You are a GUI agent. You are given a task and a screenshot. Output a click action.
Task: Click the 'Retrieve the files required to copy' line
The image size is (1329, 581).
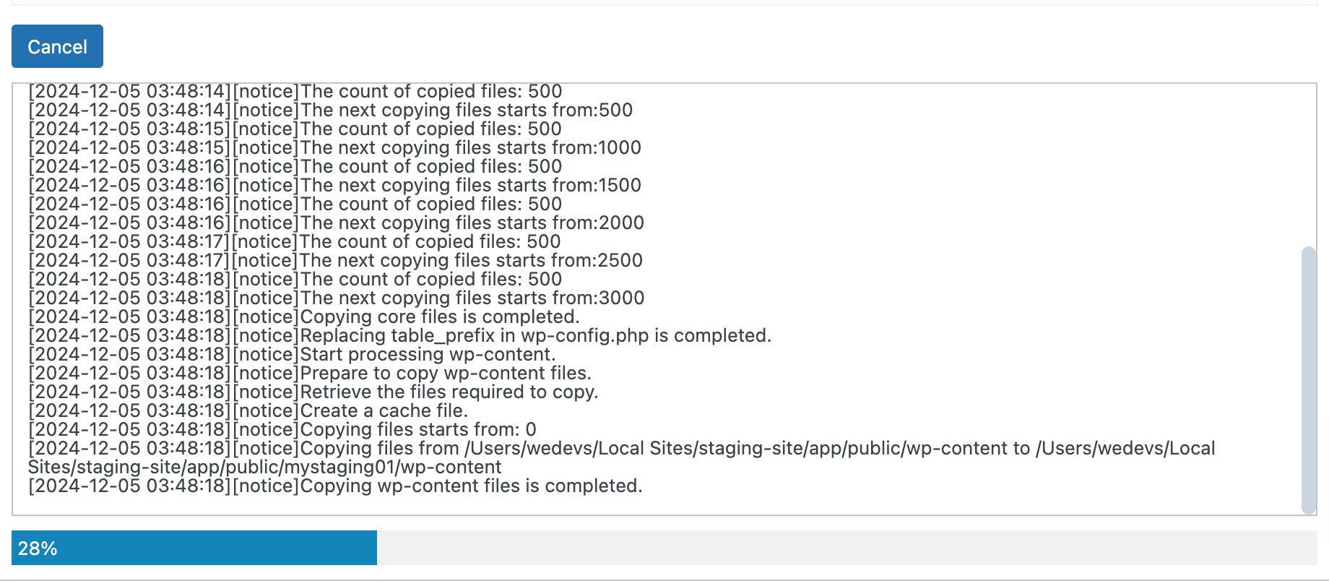[313, 392]
